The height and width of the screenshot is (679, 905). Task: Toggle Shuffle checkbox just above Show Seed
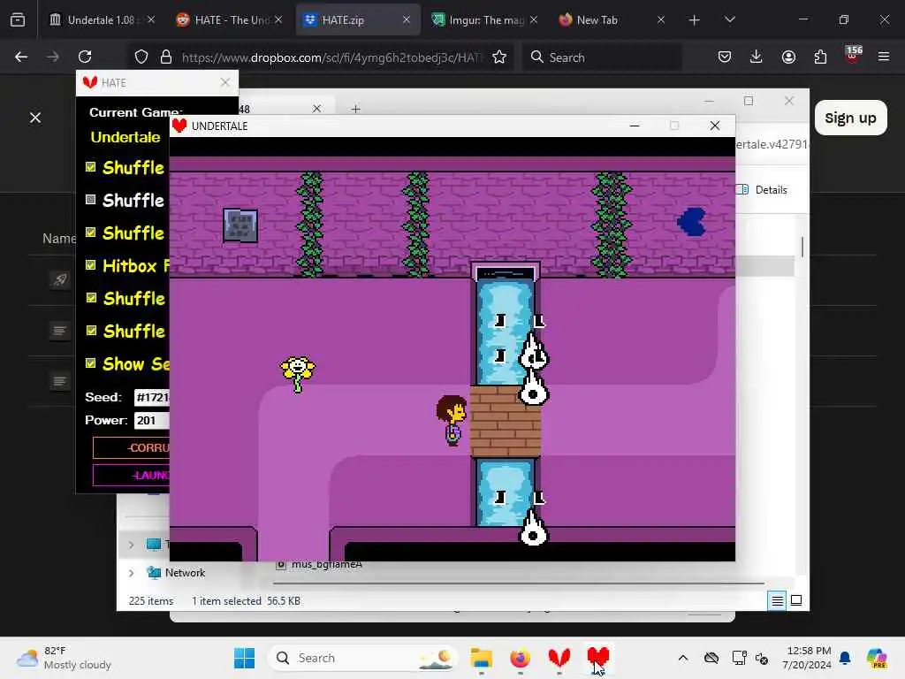click(x=91, y=331)
